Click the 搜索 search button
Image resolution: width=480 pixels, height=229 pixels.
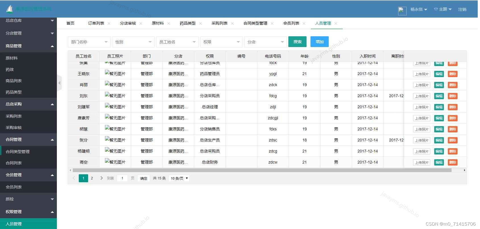point(297,42)
